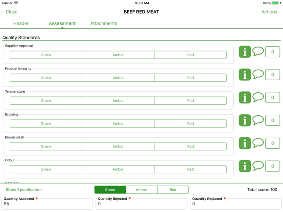Expand Show Specification
This screenshot has height=212, width=283.
24,190
